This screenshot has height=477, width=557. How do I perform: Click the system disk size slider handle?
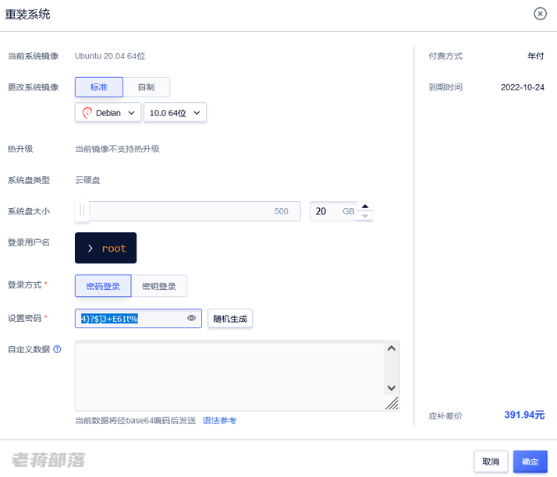click(x=82, y=210)
